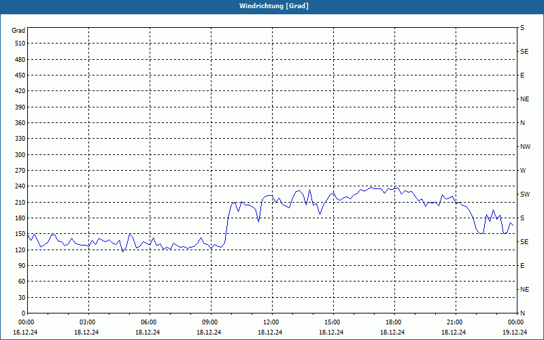
Task: Click the 510 degree axis label
Action: pos(20,44)
